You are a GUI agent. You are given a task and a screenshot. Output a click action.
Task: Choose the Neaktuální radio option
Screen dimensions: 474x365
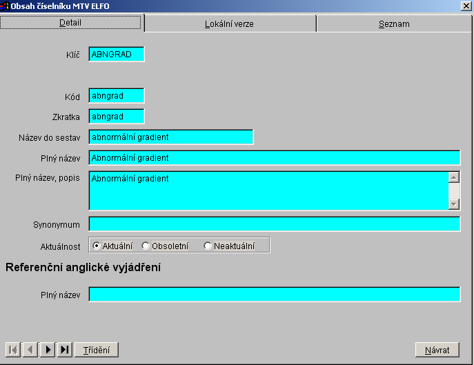click(x=208, y=246)
